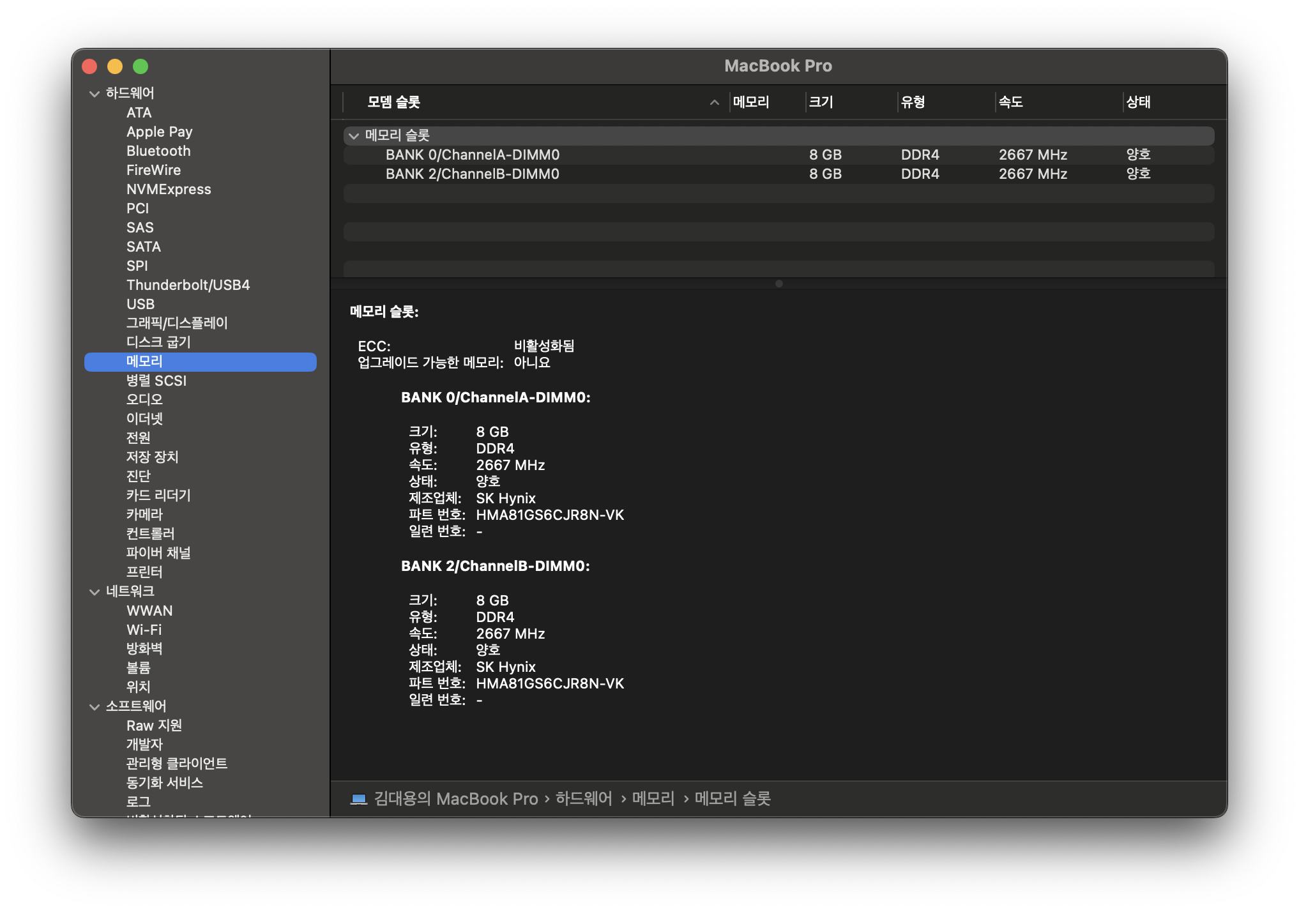
Task: Click 메모리 슬롯 in the bottom path bar
Action: click(733, 799)
